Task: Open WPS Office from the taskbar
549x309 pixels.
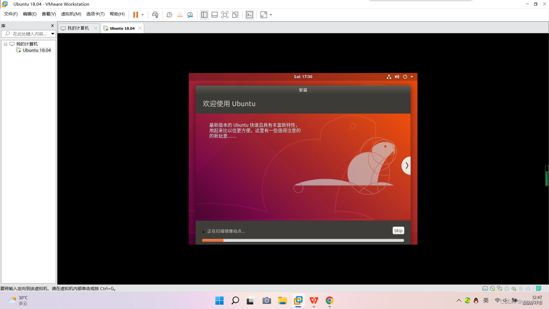Action: 314,301
